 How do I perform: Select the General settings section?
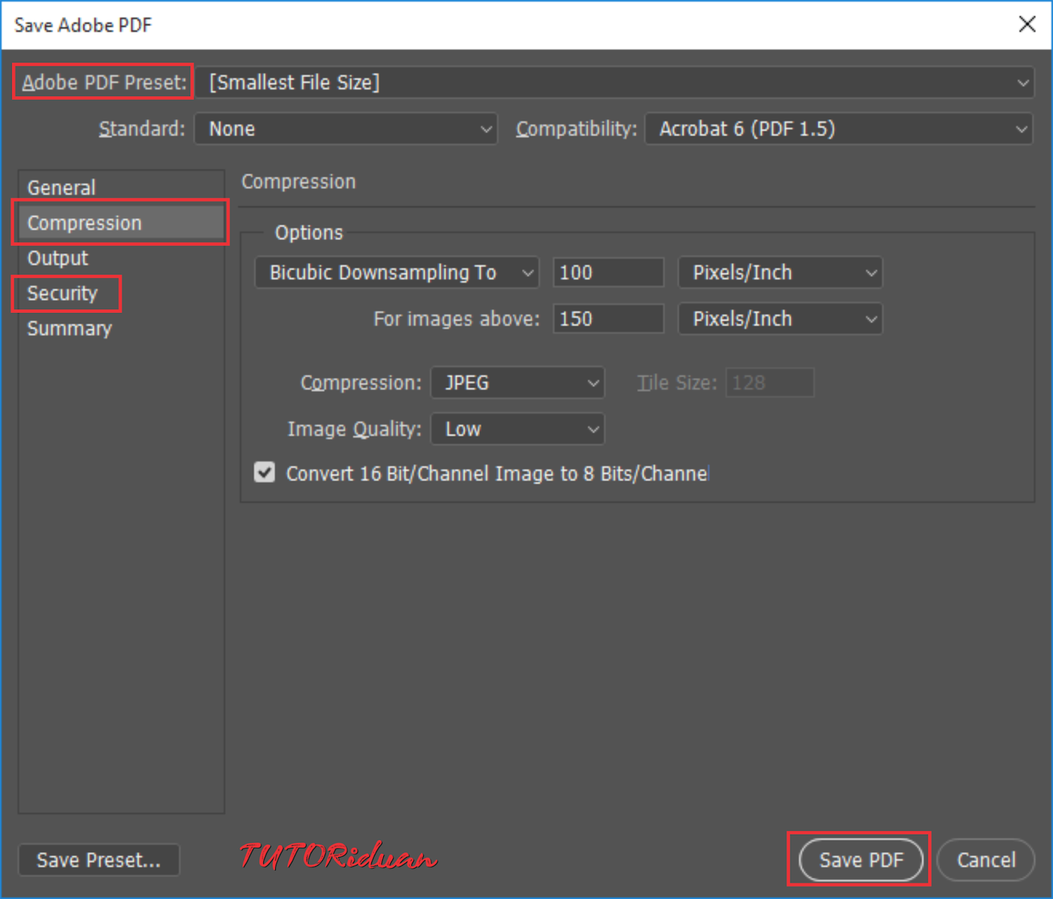(61, 186)
